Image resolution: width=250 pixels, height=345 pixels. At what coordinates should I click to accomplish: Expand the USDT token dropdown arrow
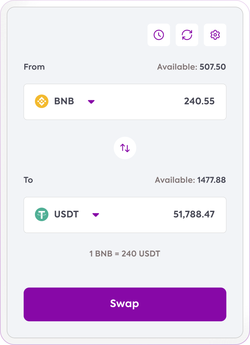pyautogui.click(x=96, y=215)
